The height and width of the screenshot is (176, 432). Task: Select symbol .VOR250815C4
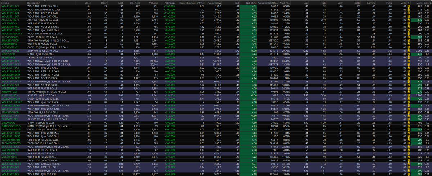click(x=9, y=23)
